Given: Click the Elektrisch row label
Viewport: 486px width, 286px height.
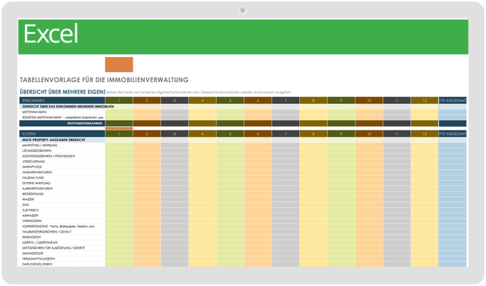Looking at the screenshot, I should click(31, 210).
